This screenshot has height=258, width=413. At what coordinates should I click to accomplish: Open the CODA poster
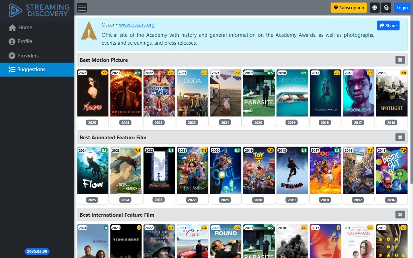pos(192,93)
